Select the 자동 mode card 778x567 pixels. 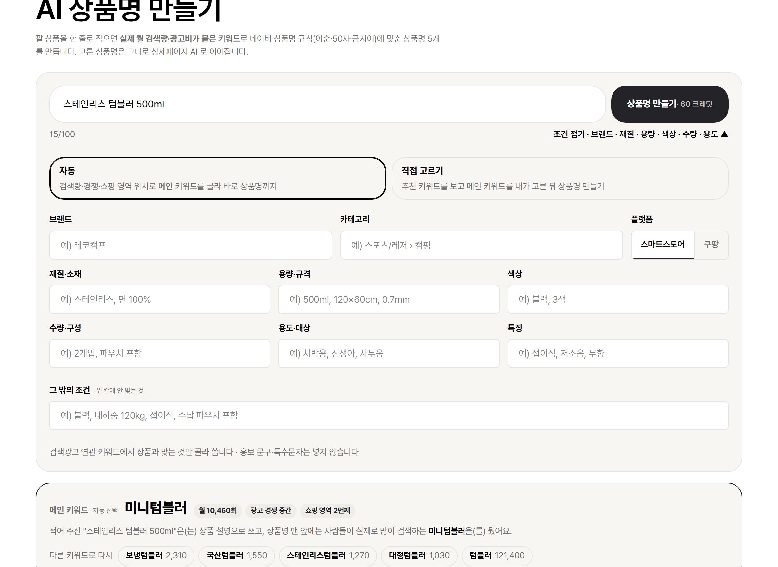tap(218, 178)
